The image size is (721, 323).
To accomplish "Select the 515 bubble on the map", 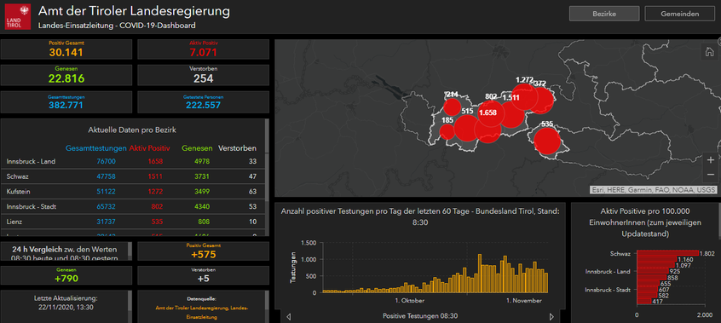I will (467, 128).
